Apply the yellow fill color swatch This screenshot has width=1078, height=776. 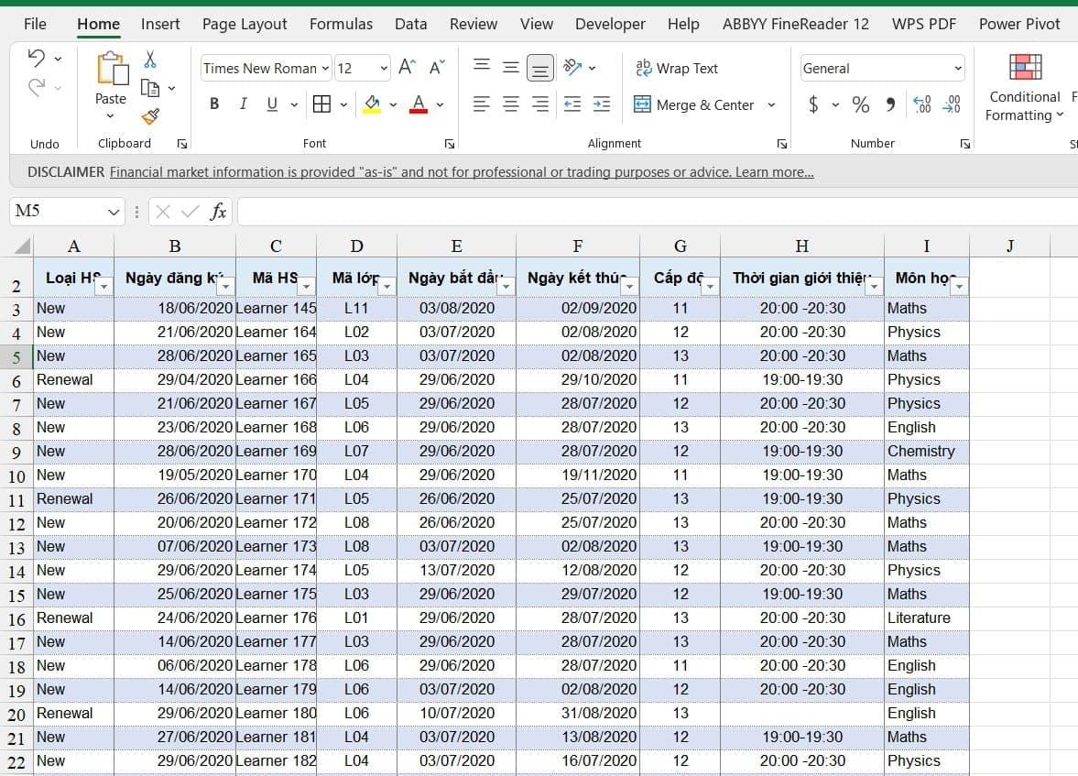372,104
